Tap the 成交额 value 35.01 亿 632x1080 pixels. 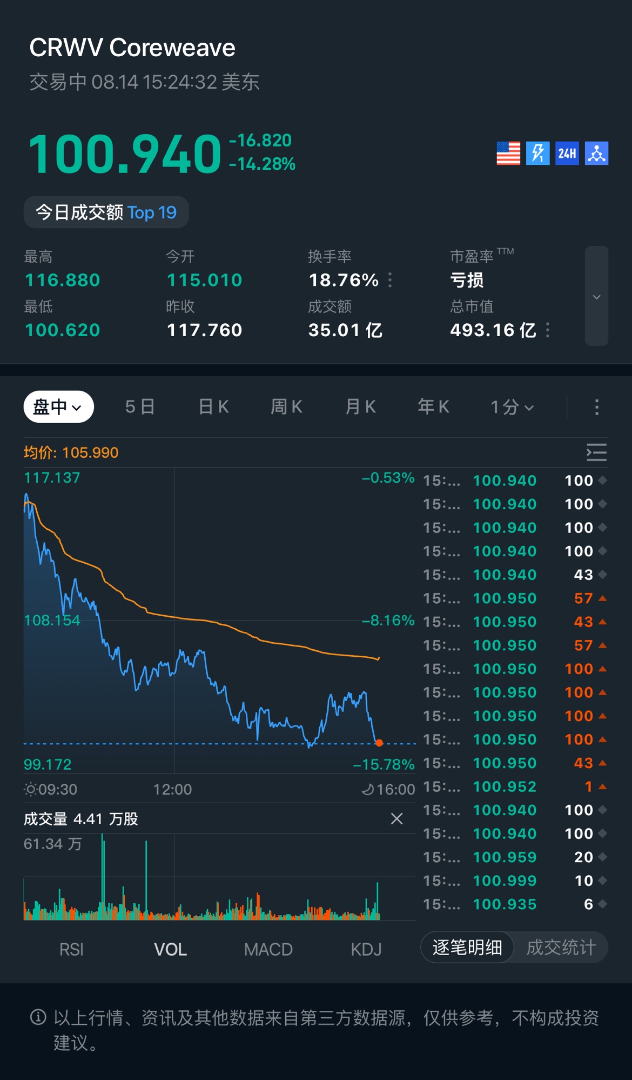[x=345, y=330]
